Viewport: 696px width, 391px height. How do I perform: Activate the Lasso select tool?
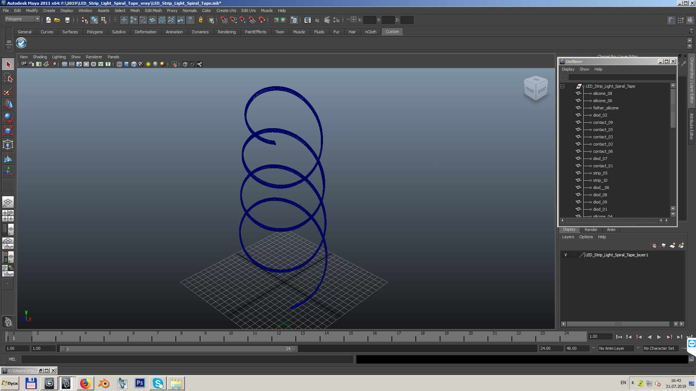click(8, 77)
